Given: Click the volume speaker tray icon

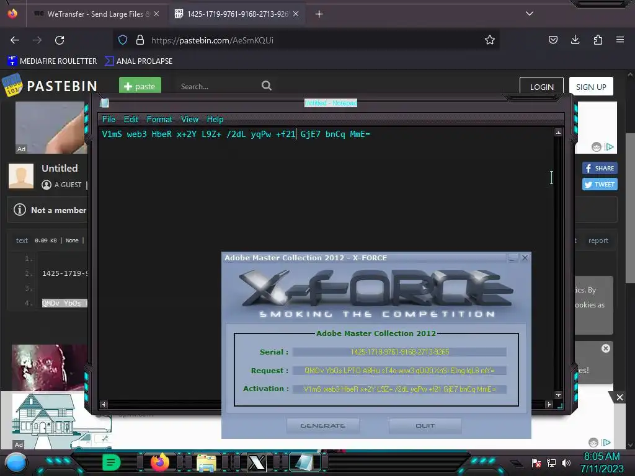Looking at the screenshot, I should coord(566,462).
